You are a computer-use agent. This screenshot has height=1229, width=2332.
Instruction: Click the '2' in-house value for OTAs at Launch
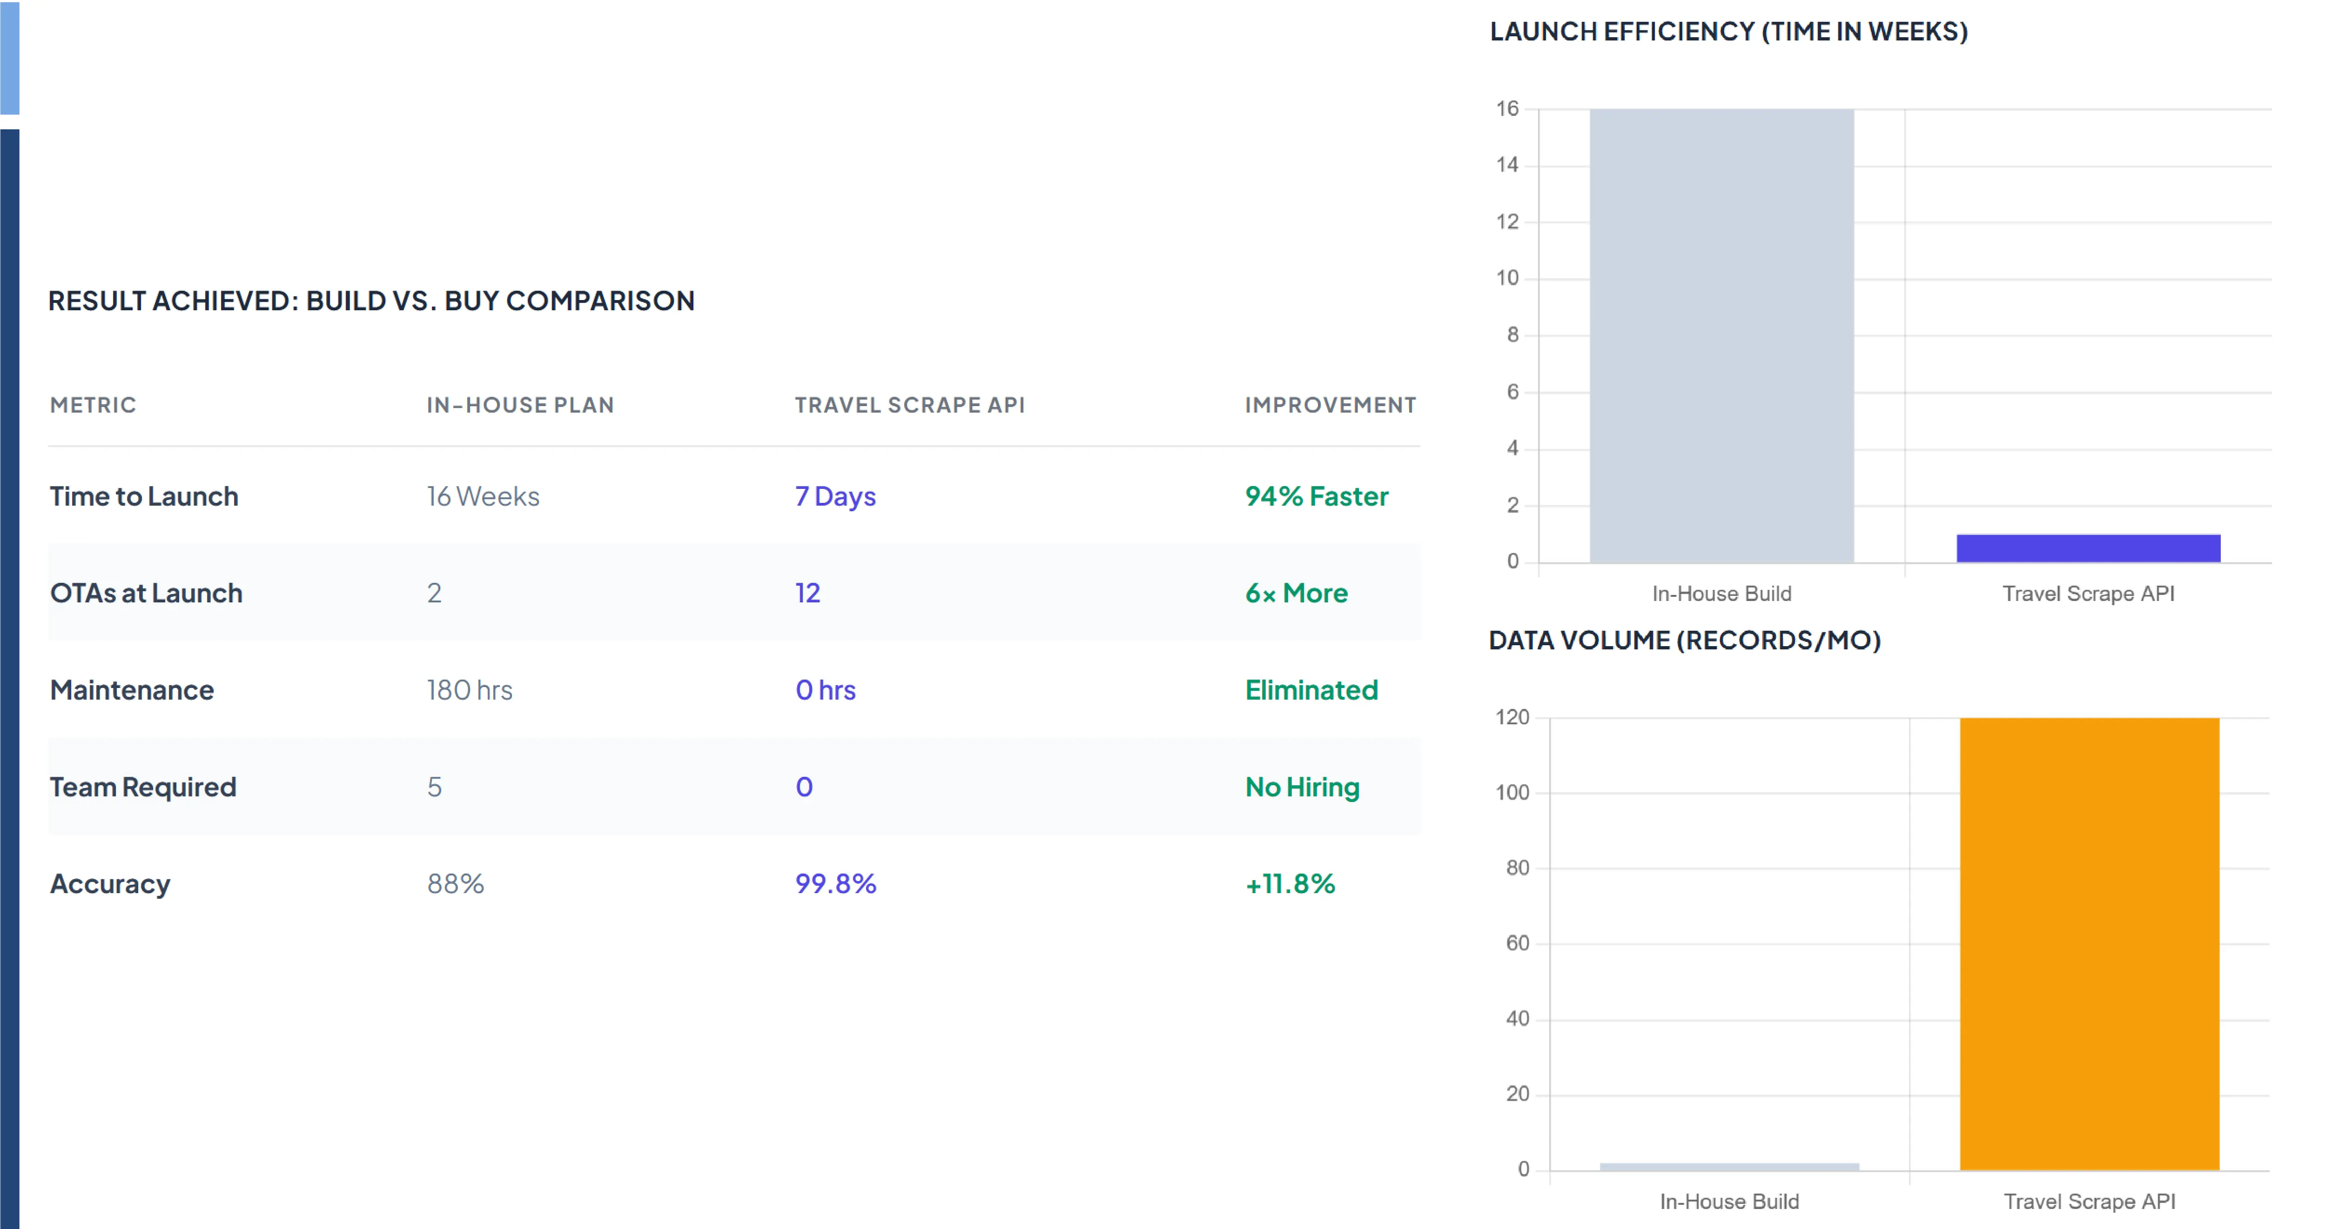click(435, 593)
